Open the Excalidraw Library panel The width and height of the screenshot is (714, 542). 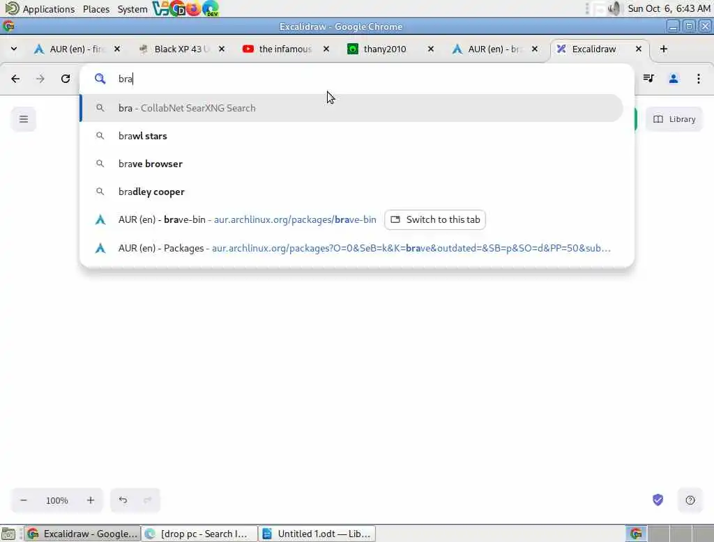pos(674,119)
